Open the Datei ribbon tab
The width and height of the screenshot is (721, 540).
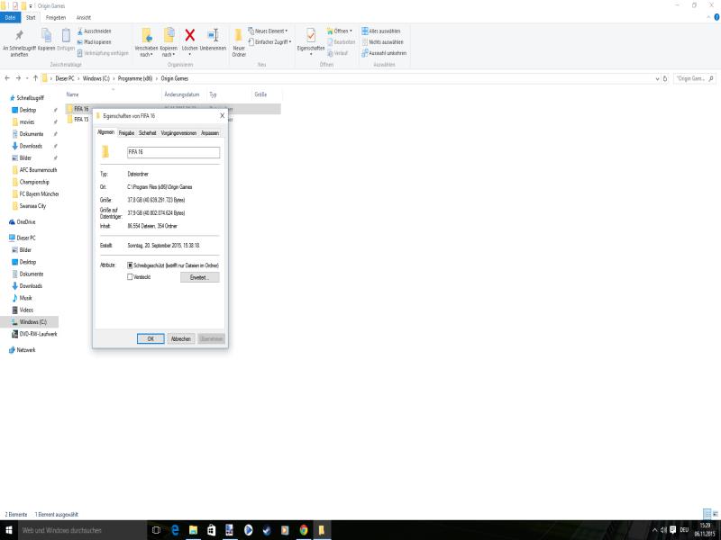tap(10, 17)
